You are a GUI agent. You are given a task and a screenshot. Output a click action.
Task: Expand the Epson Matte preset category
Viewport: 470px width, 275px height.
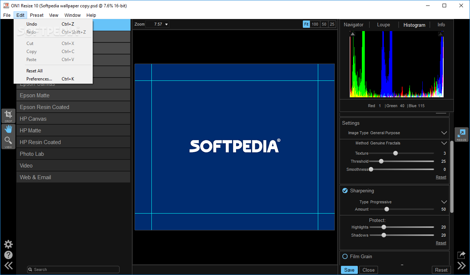click(73, 95)
